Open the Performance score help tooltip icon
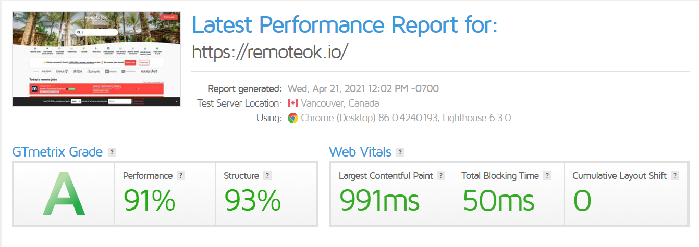The image size is (699, 247). [181, 176]
